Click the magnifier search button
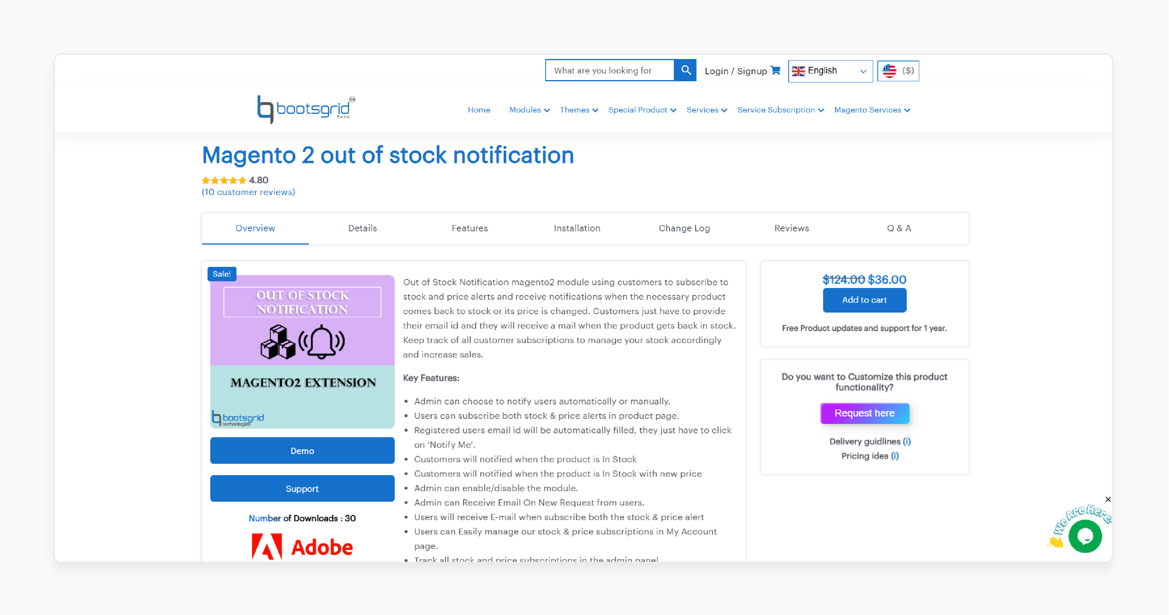1169x615 pixels. 685,70
